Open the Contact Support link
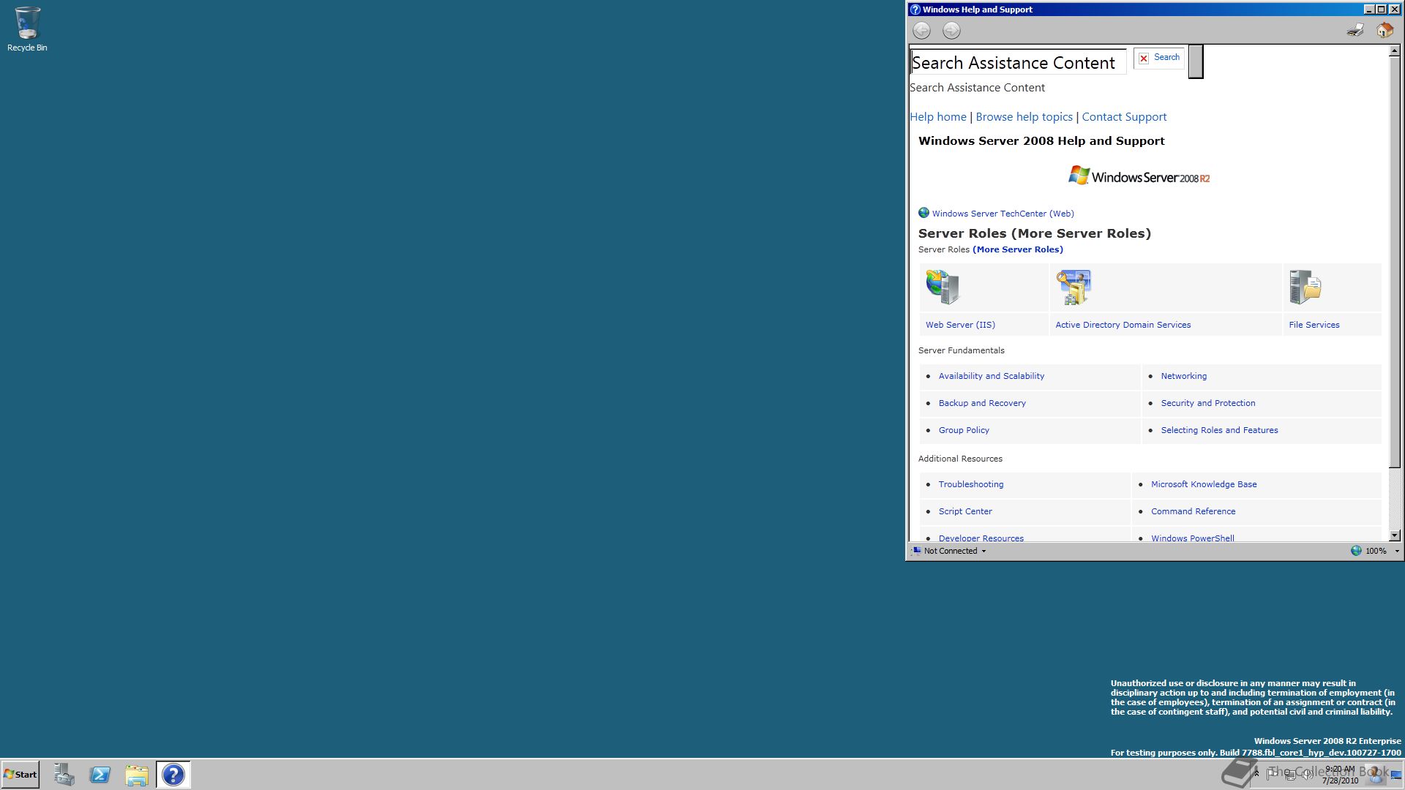This screenshot has height=790, width=1405. (1124, 117)
